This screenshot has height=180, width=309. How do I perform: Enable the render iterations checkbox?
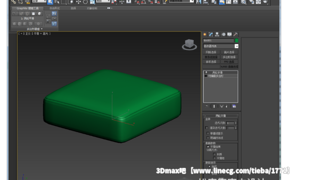click(x=207, y=128)
